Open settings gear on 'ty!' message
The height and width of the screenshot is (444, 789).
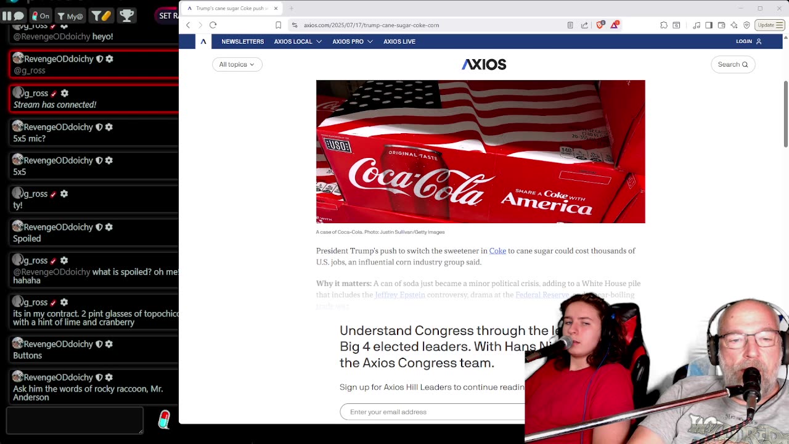[65, 194]
